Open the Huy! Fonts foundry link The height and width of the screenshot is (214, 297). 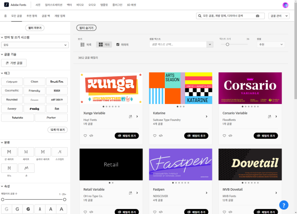[90, 120]
